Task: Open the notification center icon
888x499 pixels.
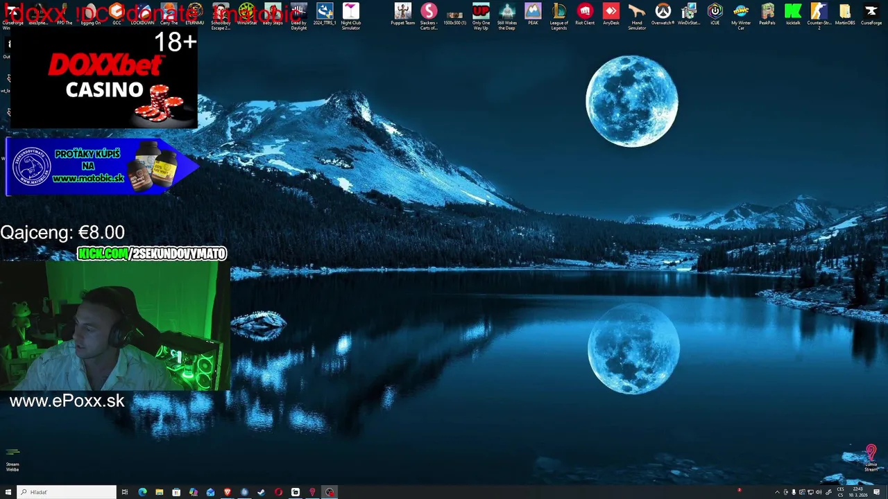Action: click(877, 492)
